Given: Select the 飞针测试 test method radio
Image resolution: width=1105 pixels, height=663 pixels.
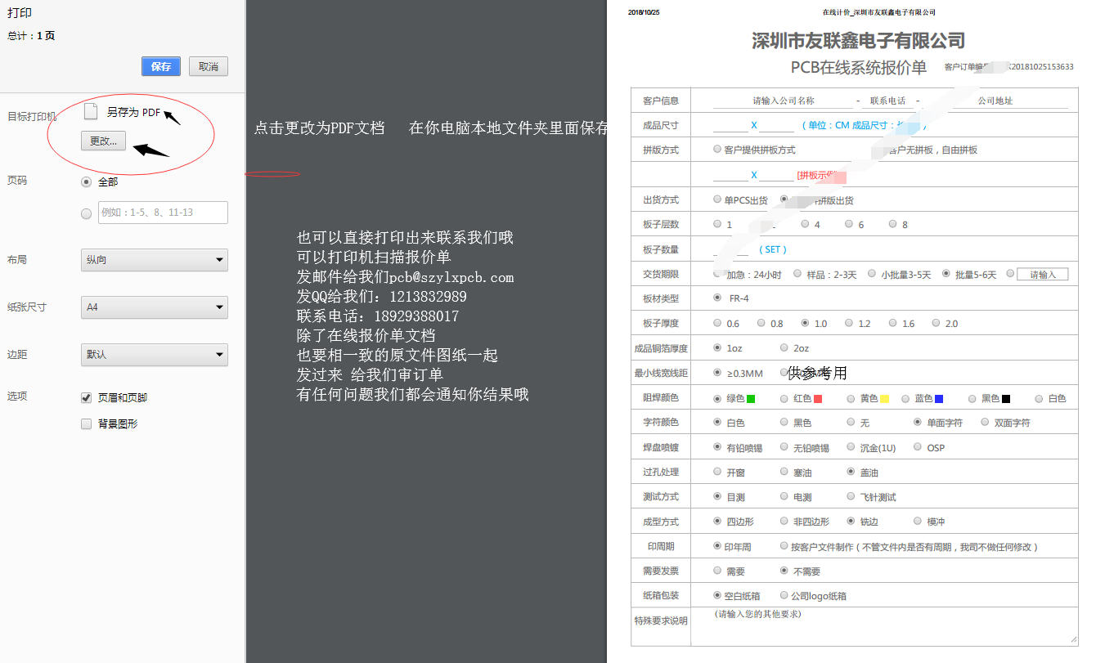Looking at the screenshot, I should click(851, 496).
